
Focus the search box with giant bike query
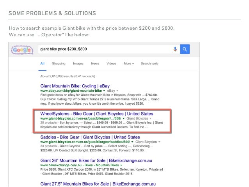pos(109,49)
